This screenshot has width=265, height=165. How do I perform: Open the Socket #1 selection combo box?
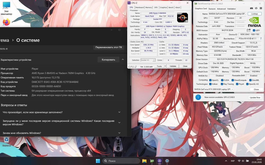point(148,60)
